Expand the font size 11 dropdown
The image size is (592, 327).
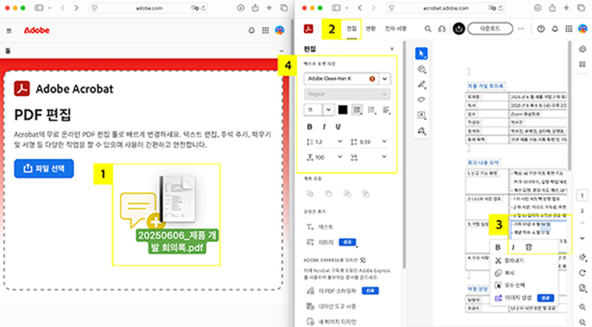(x=328, y=110)
